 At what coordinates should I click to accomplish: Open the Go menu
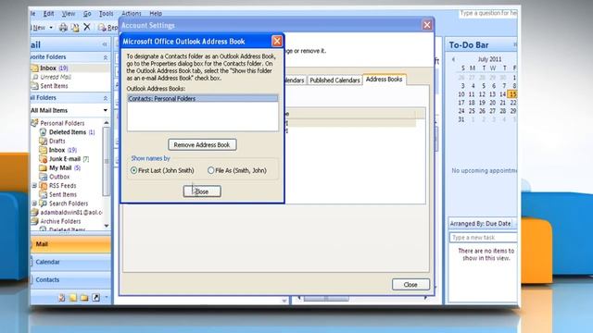[x=87, y=14]
